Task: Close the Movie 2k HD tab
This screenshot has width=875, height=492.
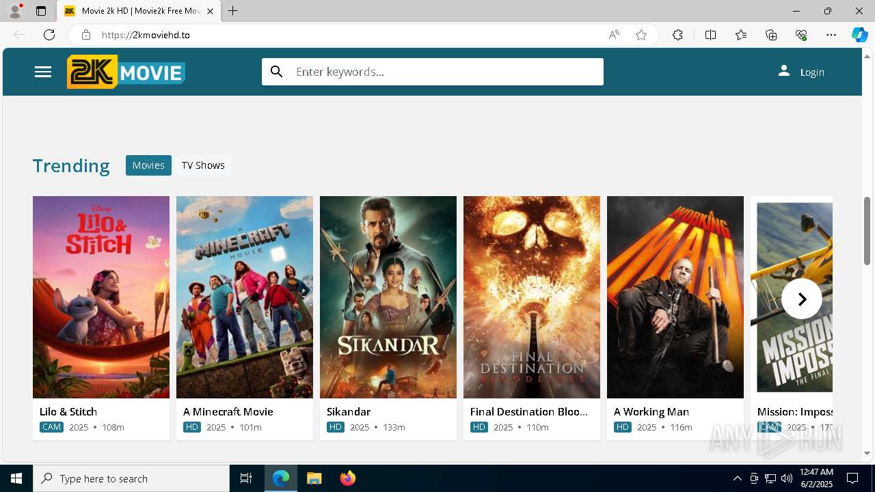Action: coord(210,11)
